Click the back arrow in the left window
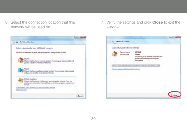This screenshot has width=187, height=120. [13, 42]
